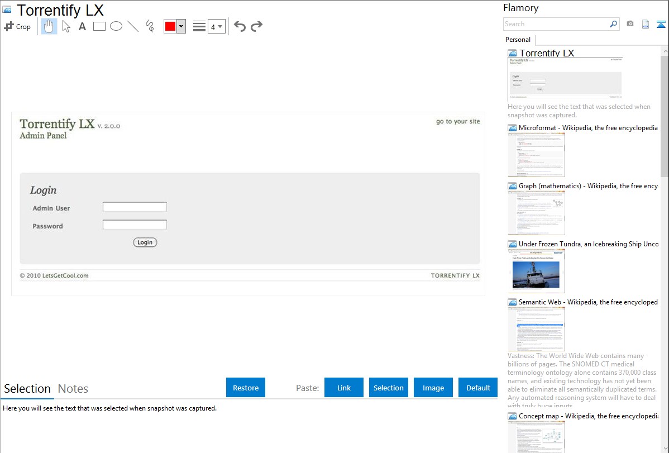This screenshot has width=669, height=453.
Task: Click the Semantic Web - Wikipedia title
Action: coord(588,302)
